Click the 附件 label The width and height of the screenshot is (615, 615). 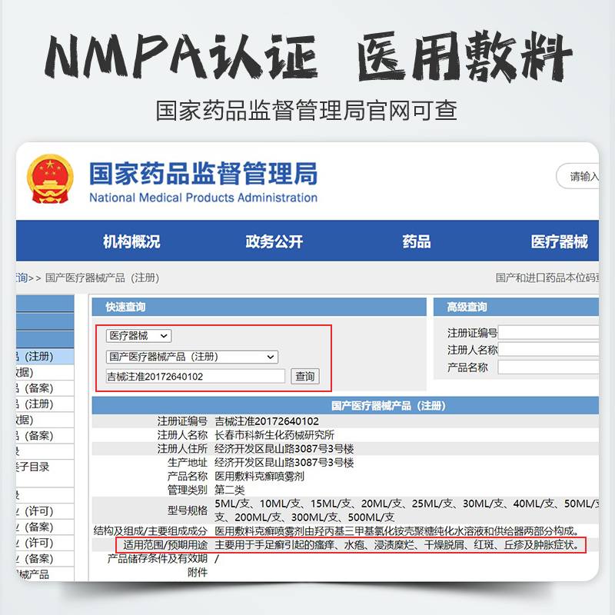click(198, 572)
